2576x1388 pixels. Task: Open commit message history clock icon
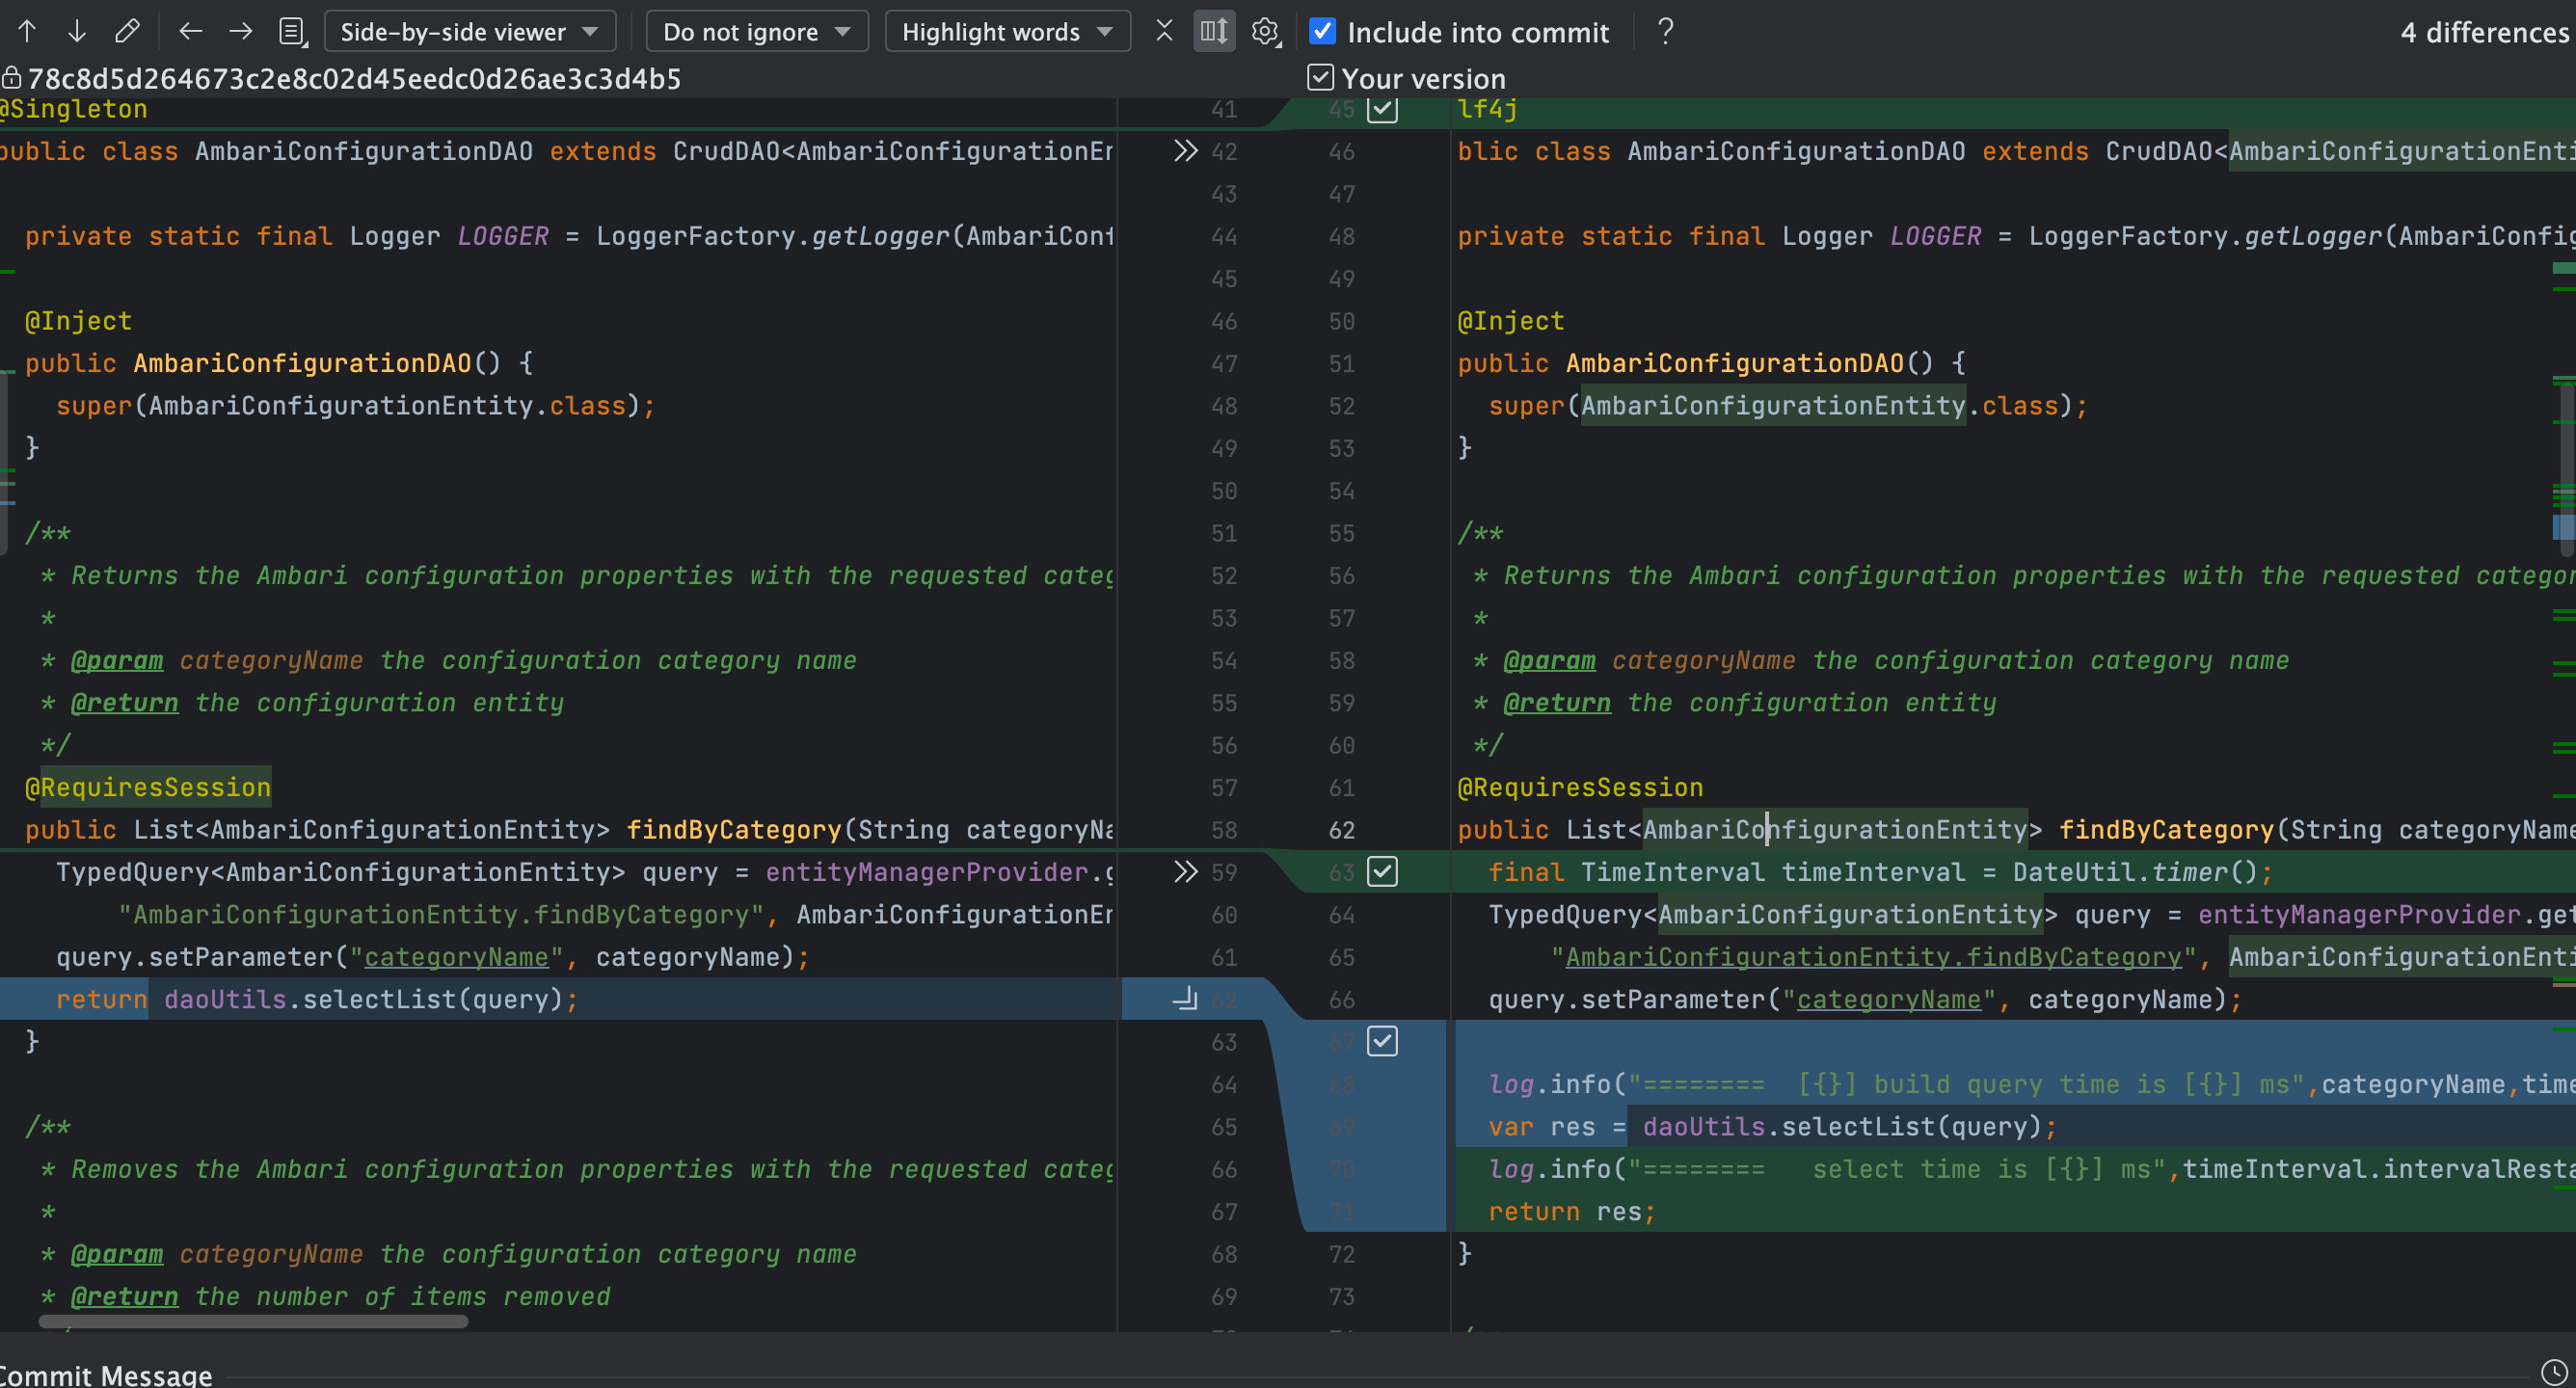2553,1372
